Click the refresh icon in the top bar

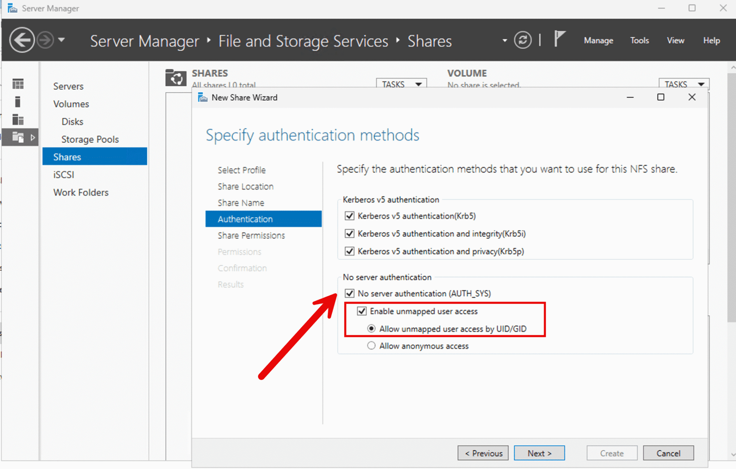click(523, 40)
